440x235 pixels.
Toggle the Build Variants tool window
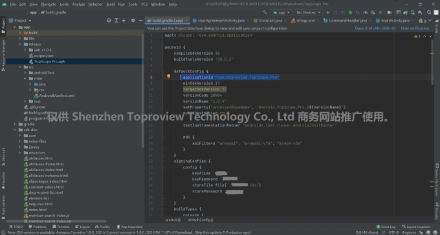point(3,207)
